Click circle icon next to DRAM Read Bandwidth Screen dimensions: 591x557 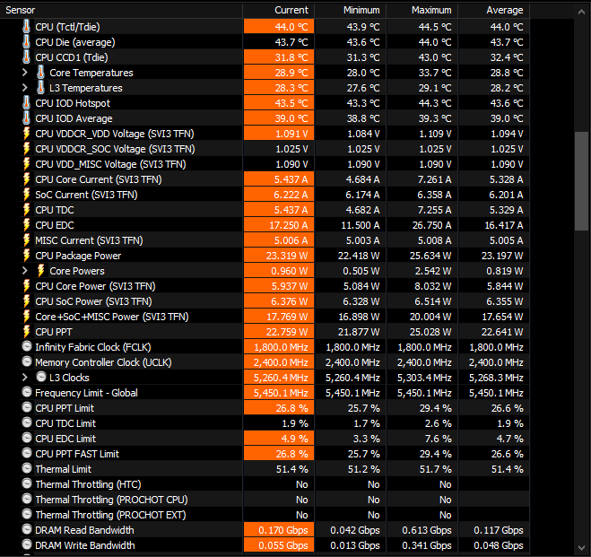(x=26, y=530)
